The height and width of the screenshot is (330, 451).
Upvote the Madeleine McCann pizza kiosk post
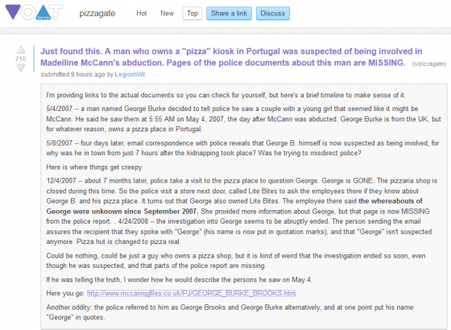[20, 50]
